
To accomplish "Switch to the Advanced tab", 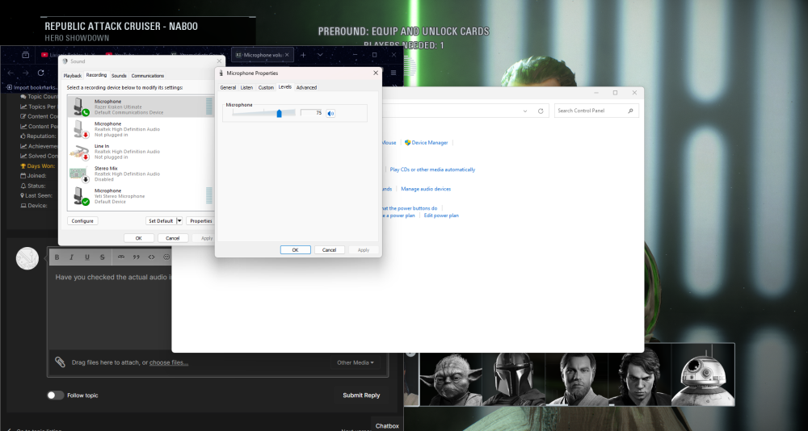I will point(306,87).
